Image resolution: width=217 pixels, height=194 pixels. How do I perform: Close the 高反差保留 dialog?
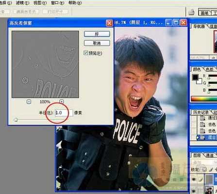109,23
